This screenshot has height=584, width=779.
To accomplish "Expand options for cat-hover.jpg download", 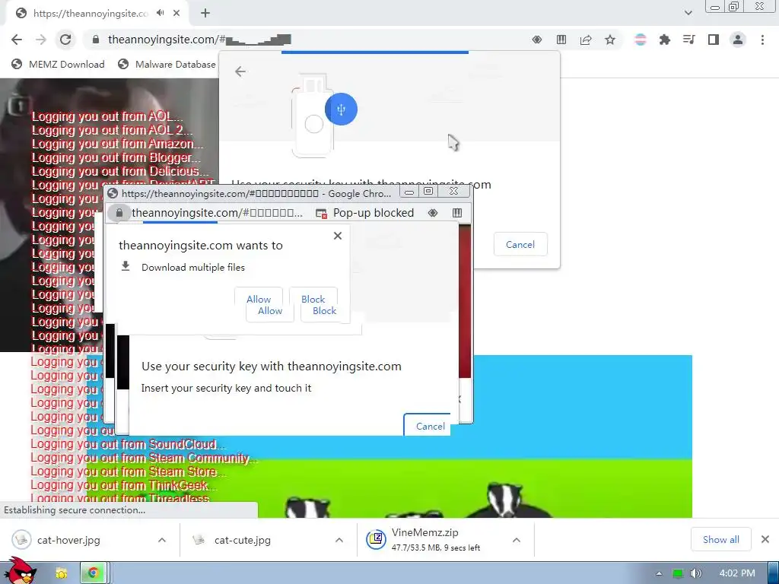I will (162, 540).
